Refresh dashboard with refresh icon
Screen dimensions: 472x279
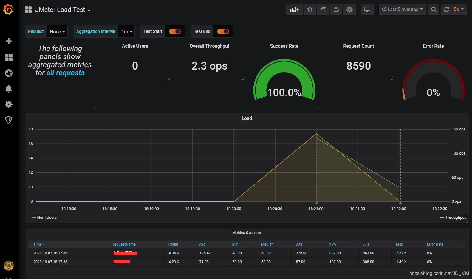447,10
